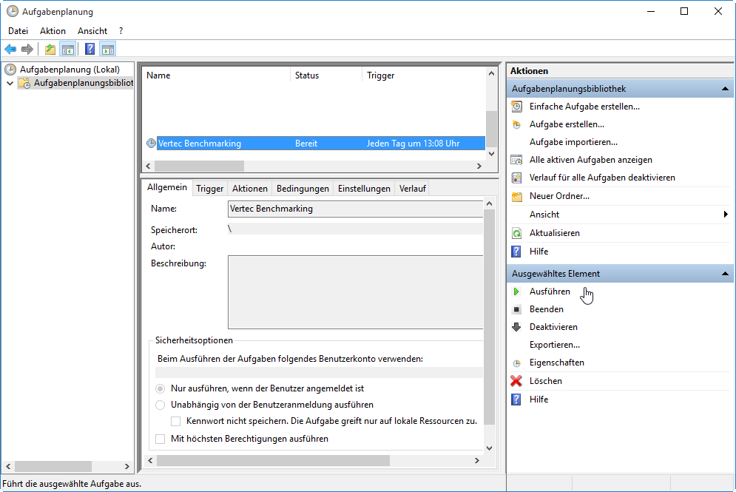This screenshot has width=736, height=492.
Task: Click the Aktualisieren refresh icon
Action: [x=516, y=233]
